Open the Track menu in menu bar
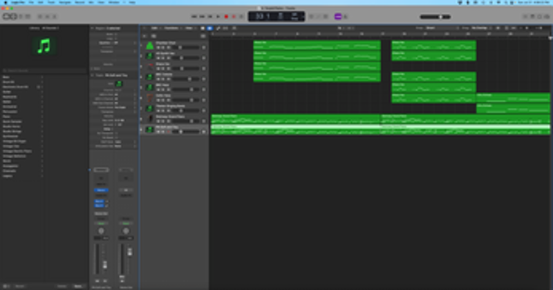Image resolution: width=553 pixels, height=290 pixels. coord(51,2)
